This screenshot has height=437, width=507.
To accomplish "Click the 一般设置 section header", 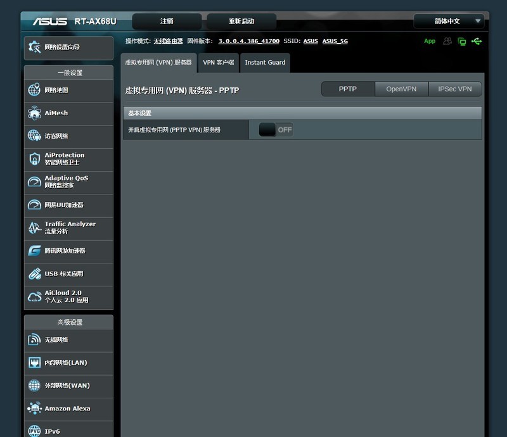I will [70, 73].
